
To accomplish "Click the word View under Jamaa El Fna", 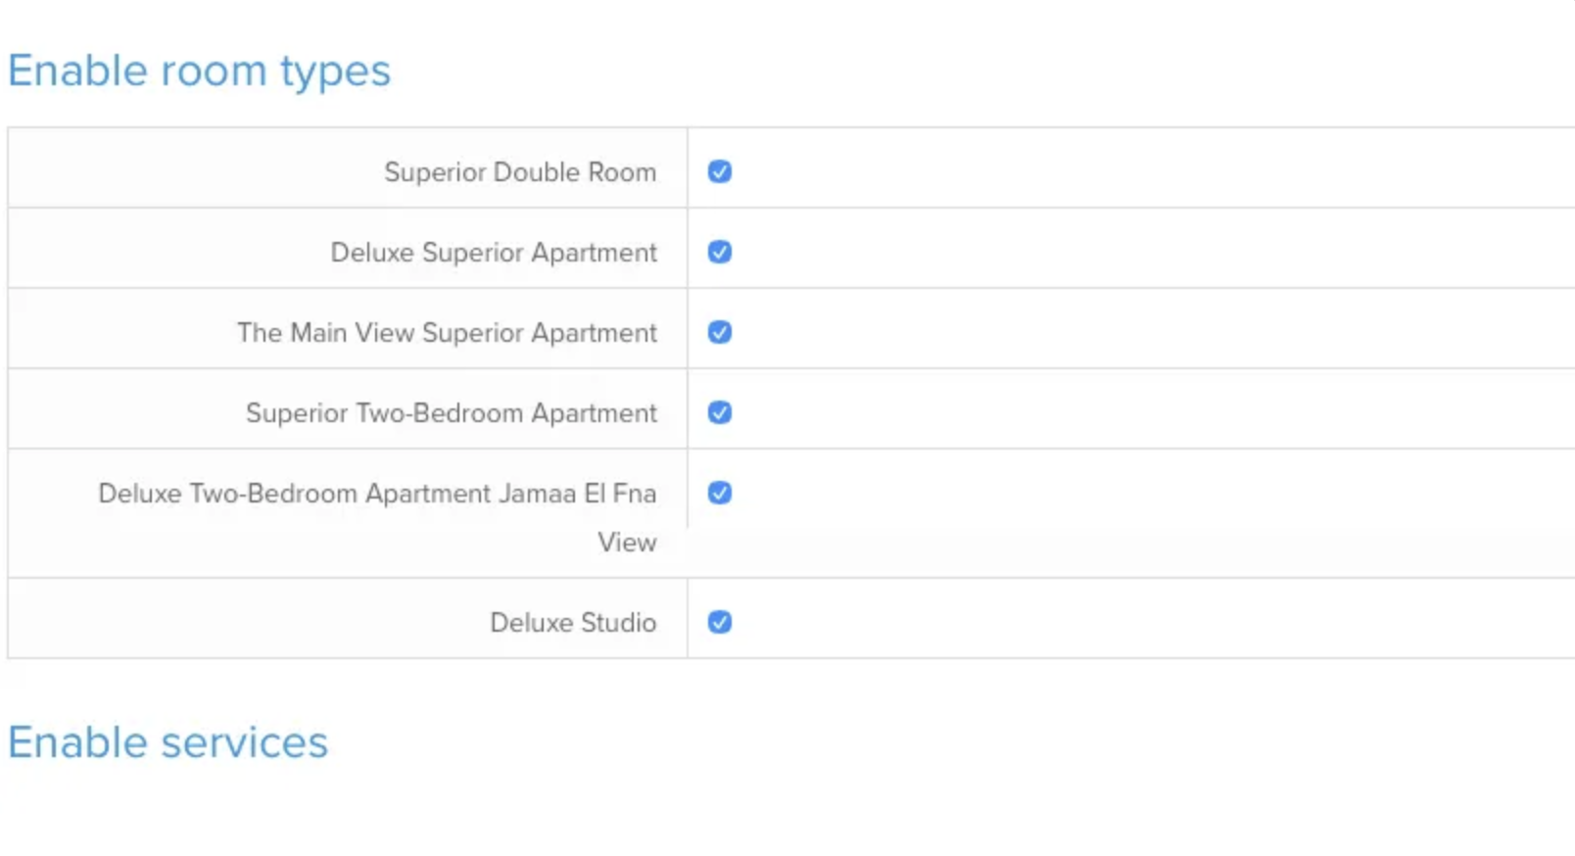I will 627,543.
